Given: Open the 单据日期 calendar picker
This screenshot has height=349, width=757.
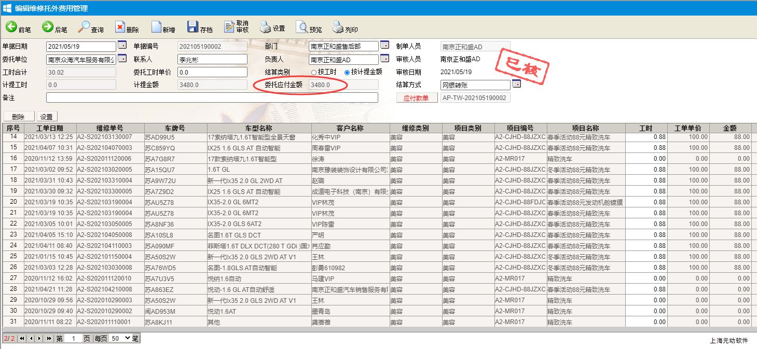Looking at the screenshot, I should click(x=122, y=46).
